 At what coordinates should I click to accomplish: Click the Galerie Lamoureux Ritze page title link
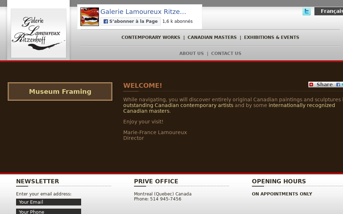click(143, 11)
